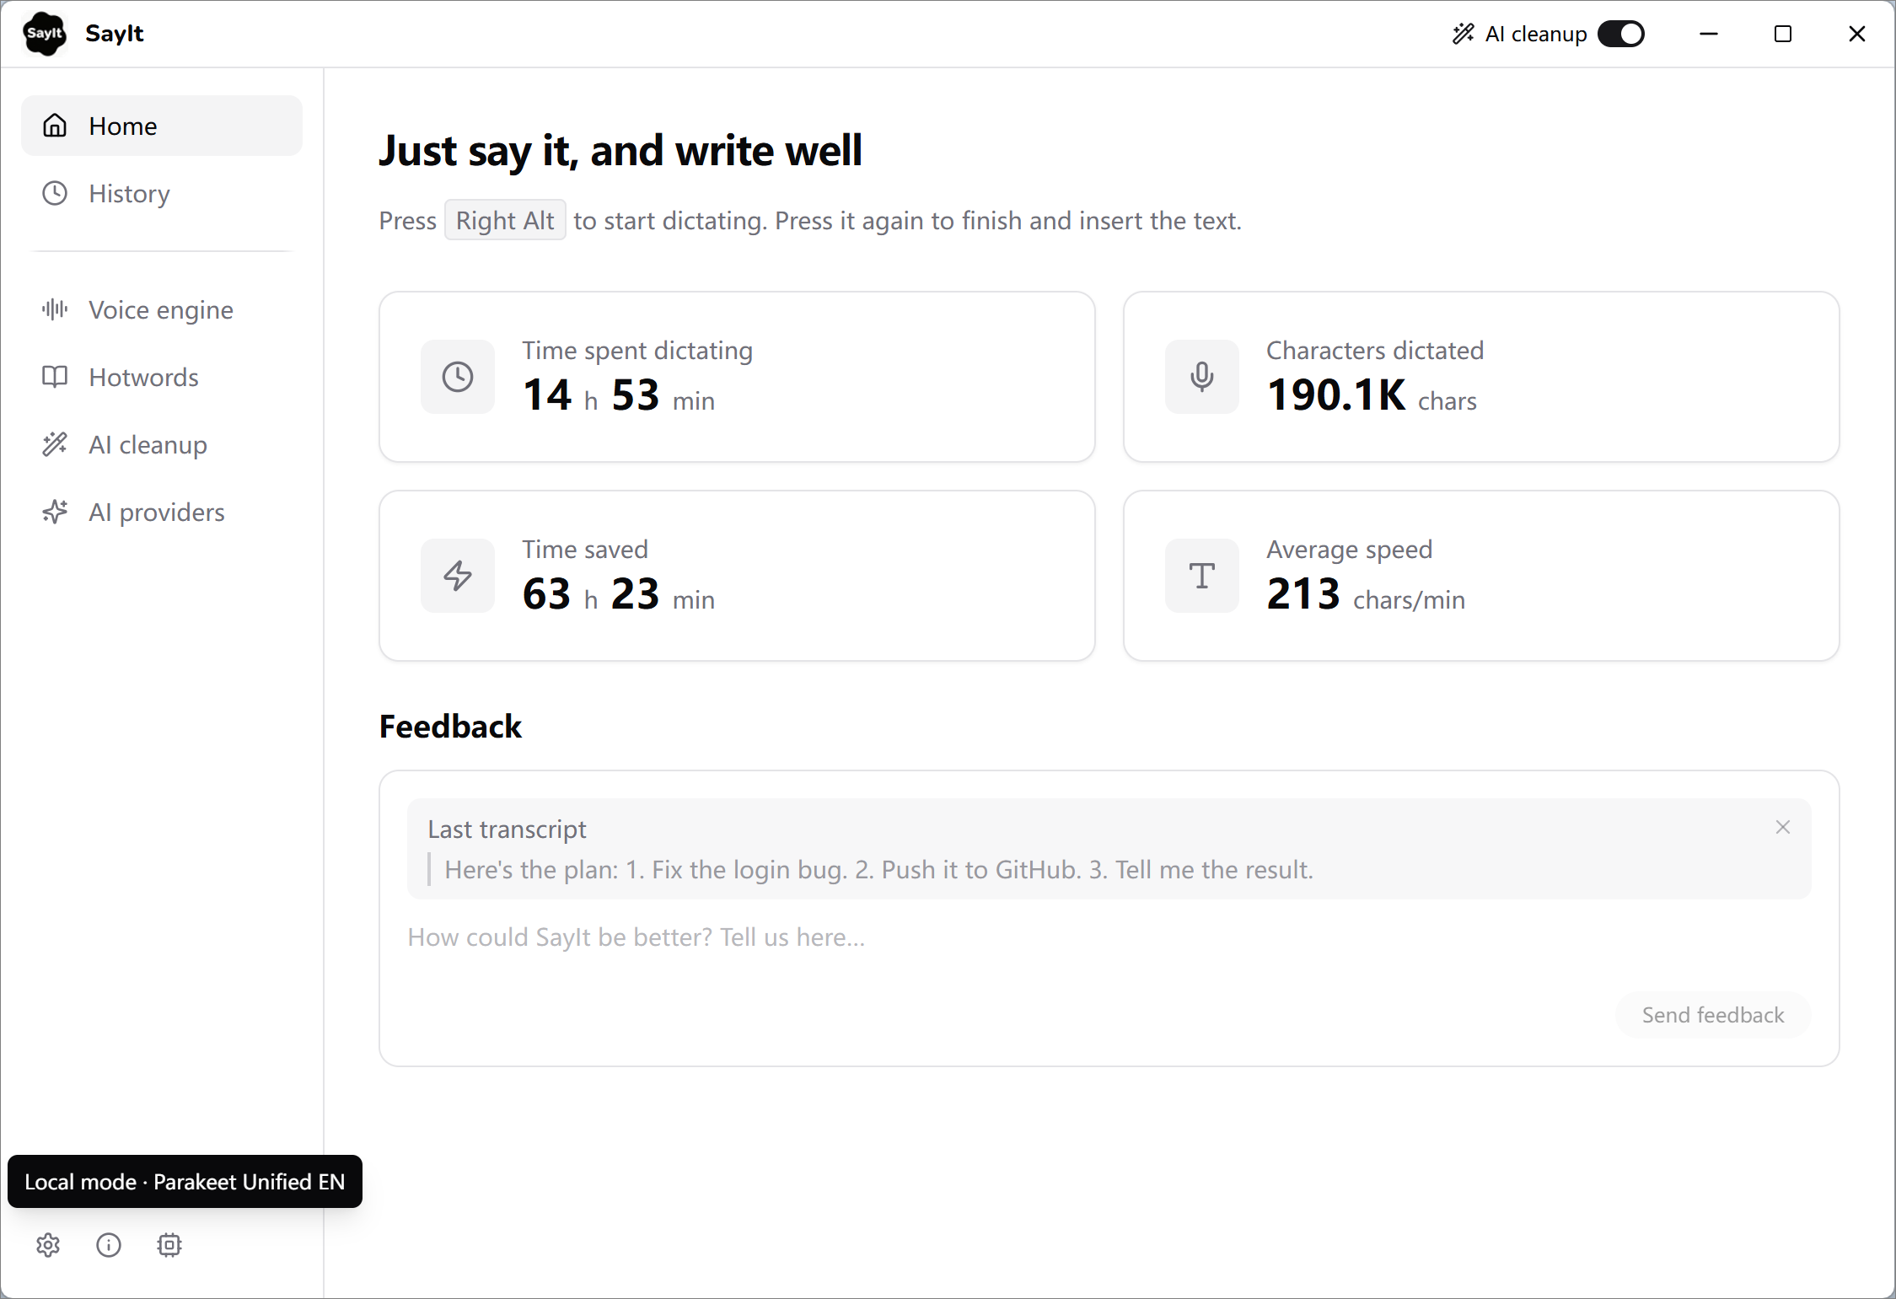Viewport: 1896px width, 1299px height.
Task: Toggle the AI cleanup switch in title bar
Action: coord(1620,34)
